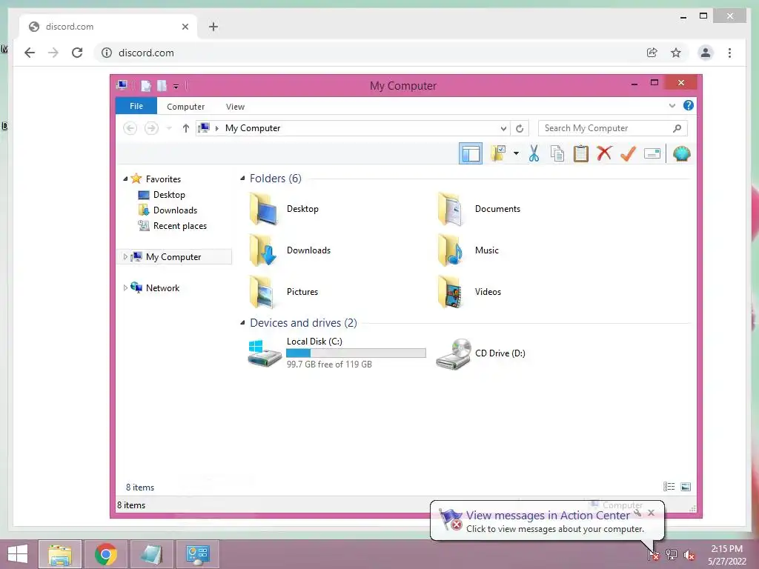Select the Documents folder icon
Screen dimensions: 759x569
(x=451, y=209)
